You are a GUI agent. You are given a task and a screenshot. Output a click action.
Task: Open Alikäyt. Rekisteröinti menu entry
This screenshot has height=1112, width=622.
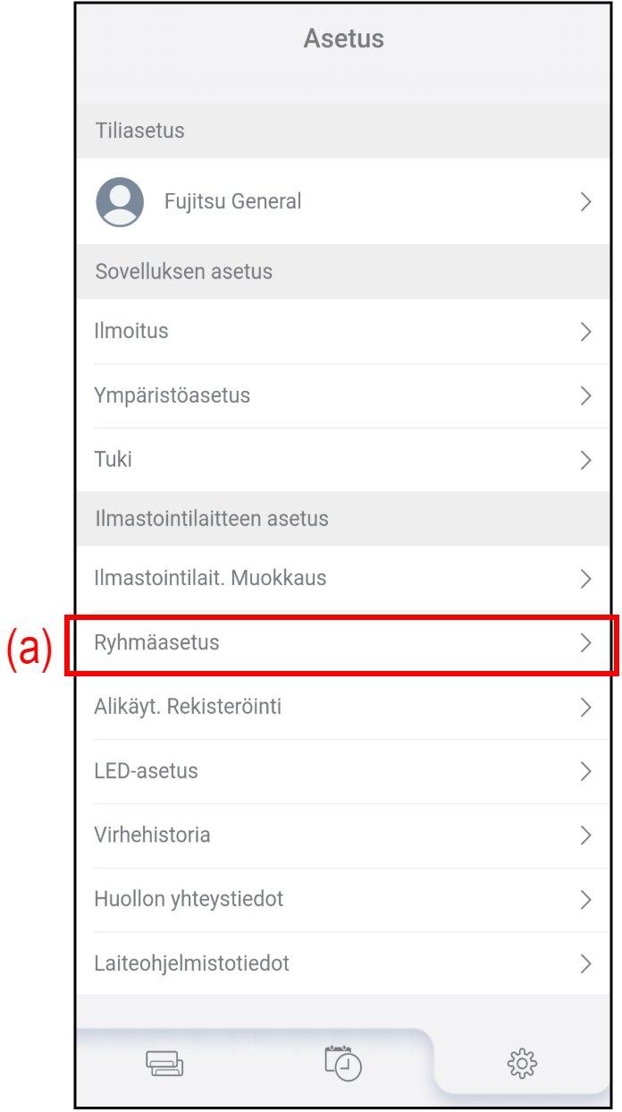[x=188, y=707]
